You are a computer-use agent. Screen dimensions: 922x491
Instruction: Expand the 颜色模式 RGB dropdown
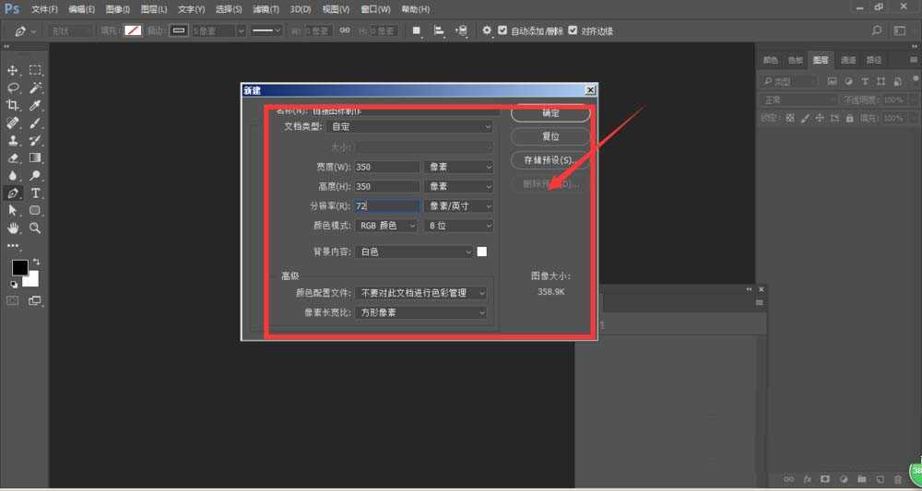[x=387, y=226]
